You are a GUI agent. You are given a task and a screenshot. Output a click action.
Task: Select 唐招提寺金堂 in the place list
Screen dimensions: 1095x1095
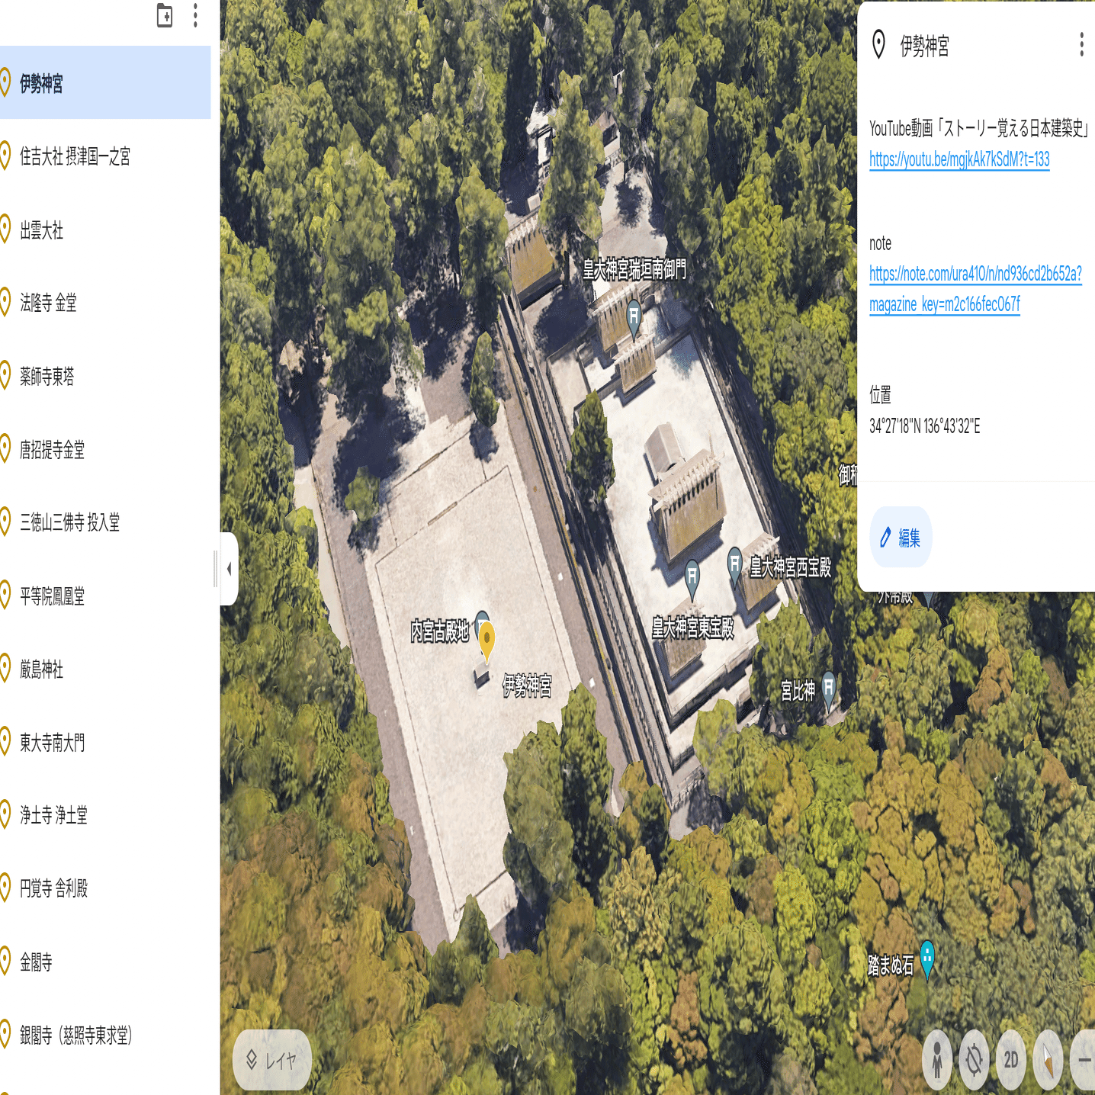105,449
